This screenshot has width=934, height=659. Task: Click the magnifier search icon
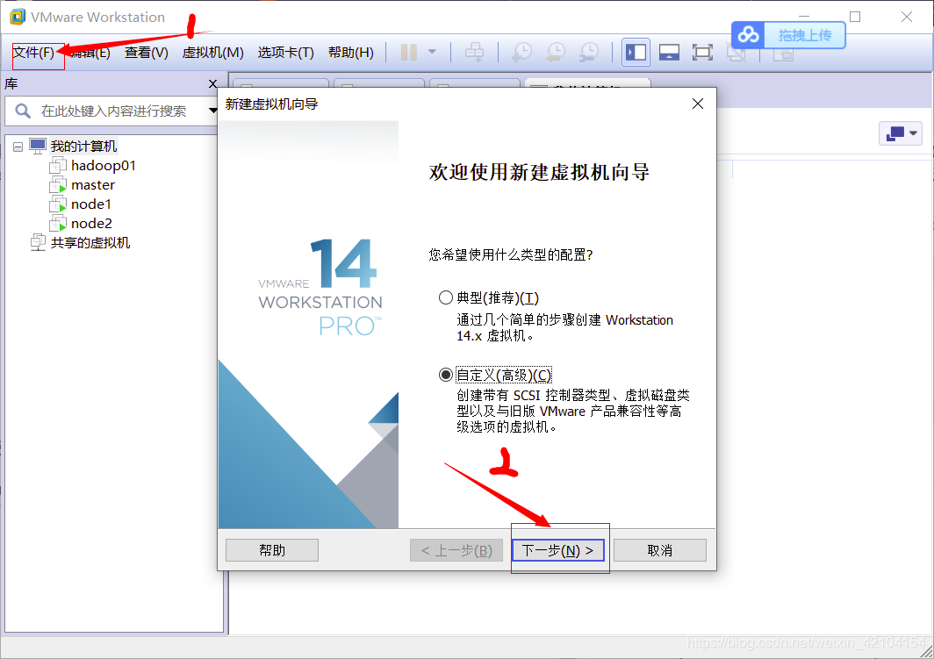(x=23, y=111)
